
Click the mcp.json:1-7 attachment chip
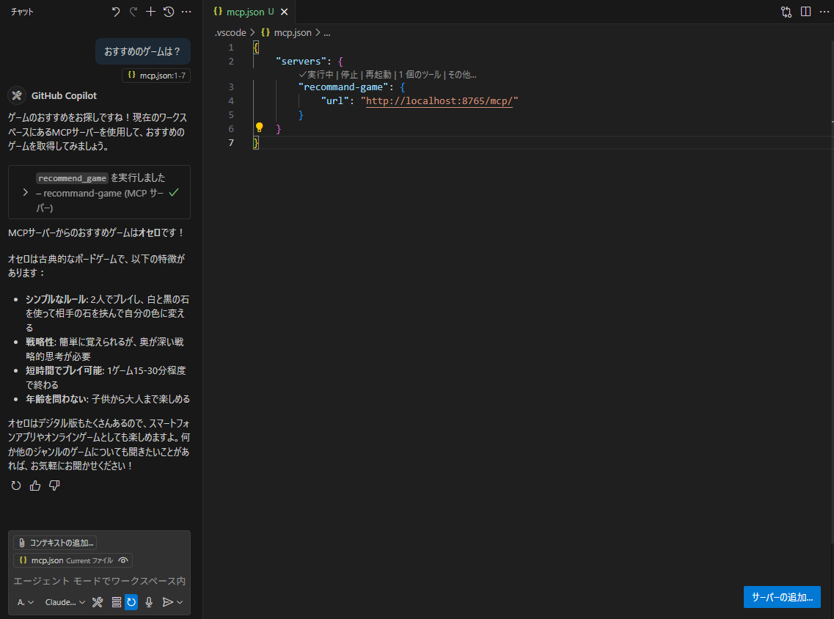point(156,76)
